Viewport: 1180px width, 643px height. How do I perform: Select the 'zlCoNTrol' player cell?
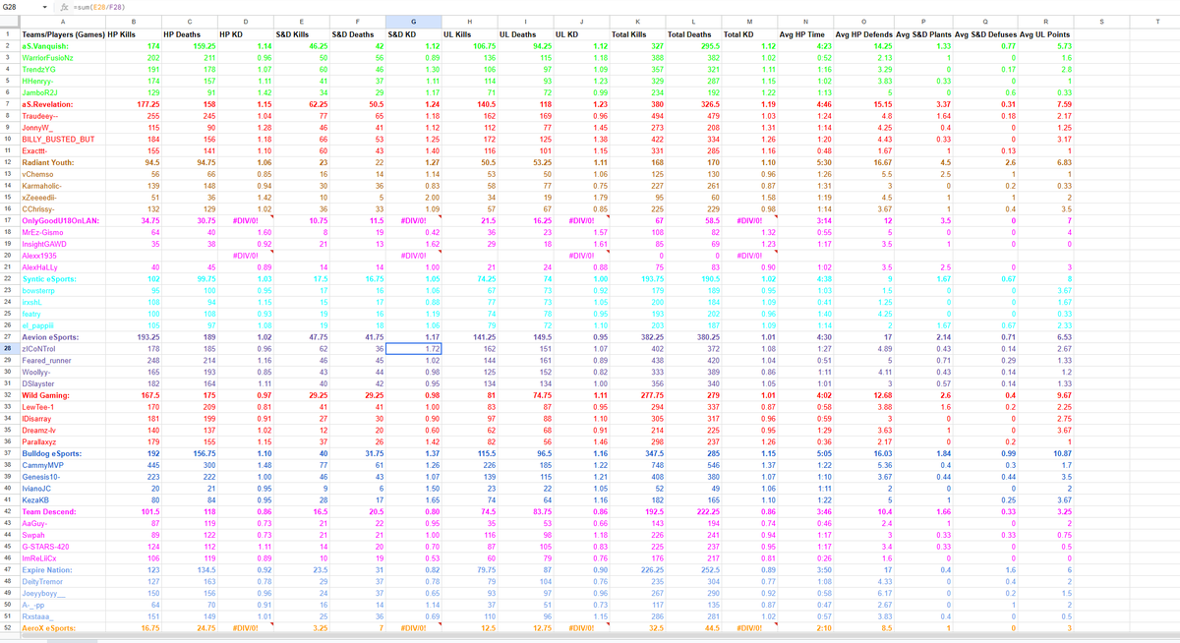(x=62, y=348)
